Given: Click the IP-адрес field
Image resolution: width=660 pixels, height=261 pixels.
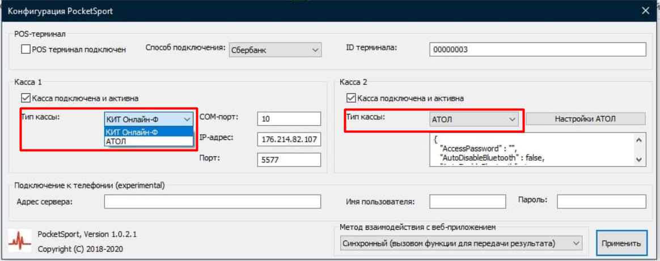Looking at the screenshot, I should 289,139.
